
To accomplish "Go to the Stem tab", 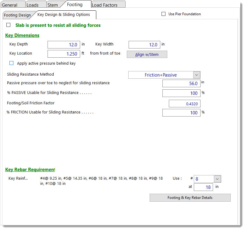I will 53,5.
